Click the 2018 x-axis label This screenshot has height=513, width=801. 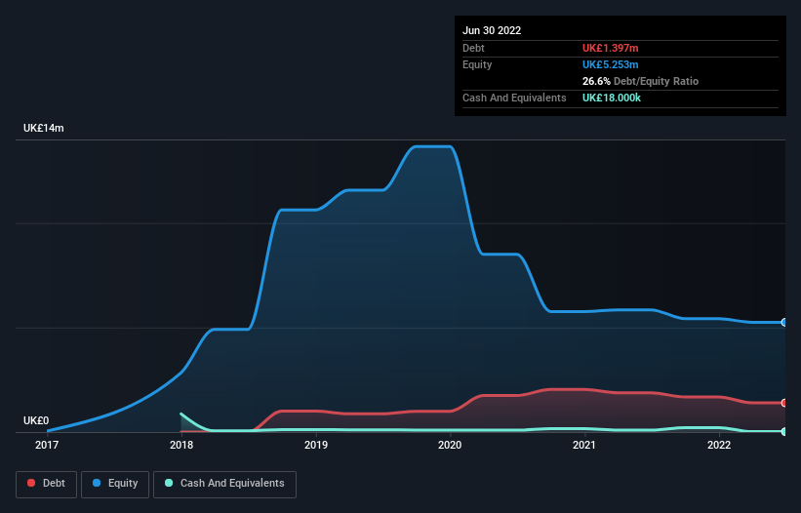(x=181, y=445)
